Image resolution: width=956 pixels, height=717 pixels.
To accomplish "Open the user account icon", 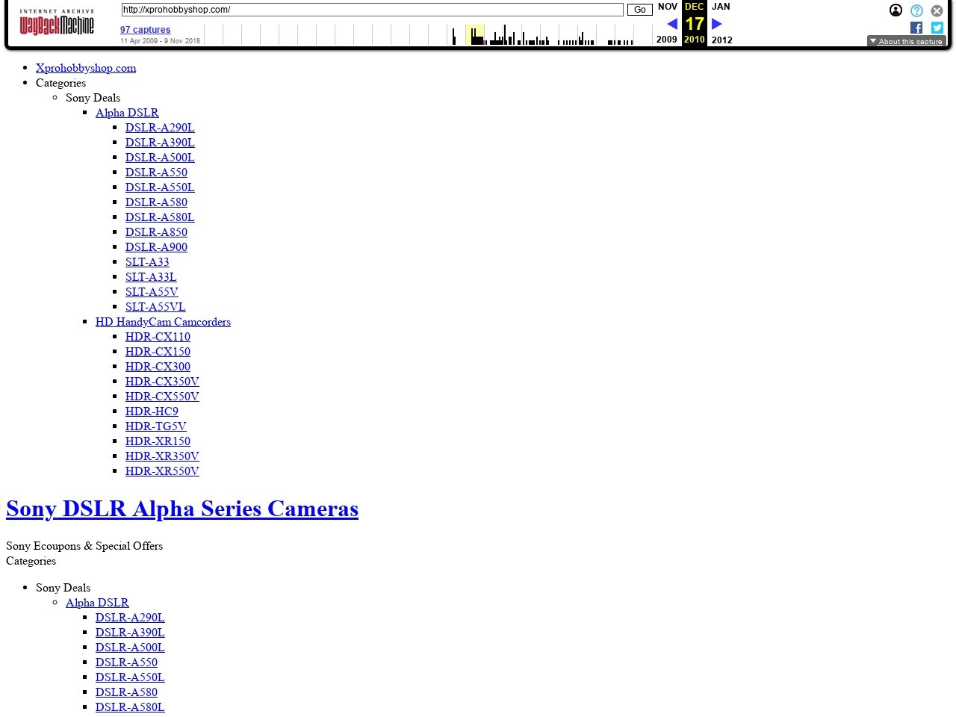I will 896,10.
